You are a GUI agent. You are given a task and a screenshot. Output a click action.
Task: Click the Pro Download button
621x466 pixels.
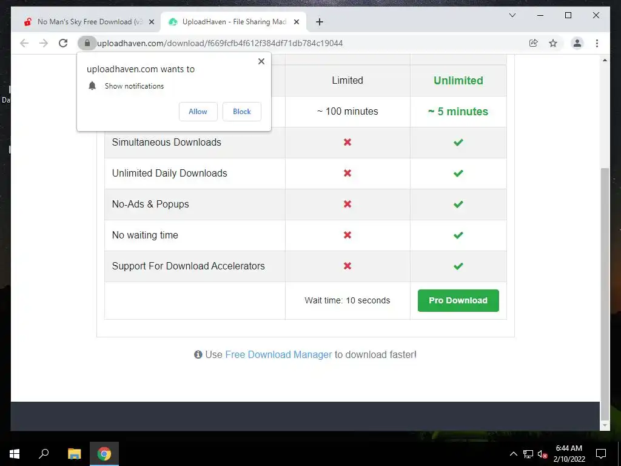point(458,300)
